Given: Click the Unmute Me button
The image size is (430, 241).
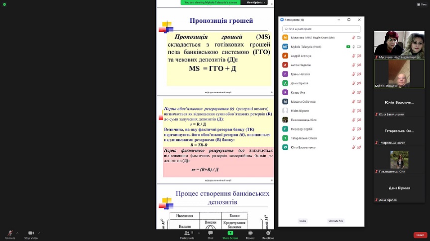Looking at the screenshot, I should [335, 221].
